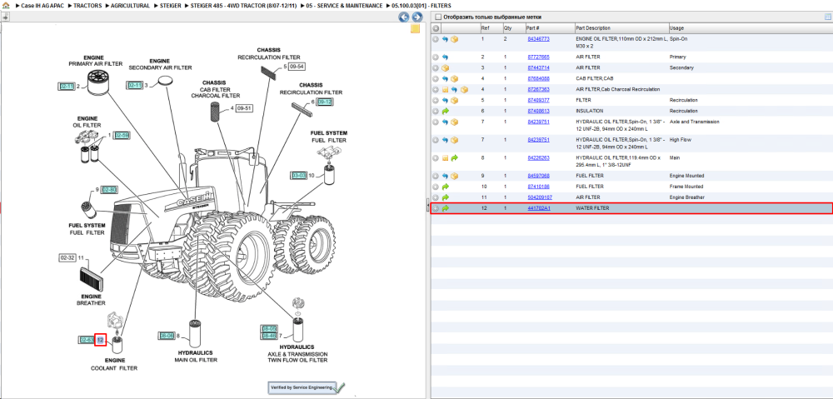Viewport: 833px width, 399px height.
Task: Tick the 'Отобразить только выбранные метки' checkbox
Action: pyautogui.click(x=438, y=17)
